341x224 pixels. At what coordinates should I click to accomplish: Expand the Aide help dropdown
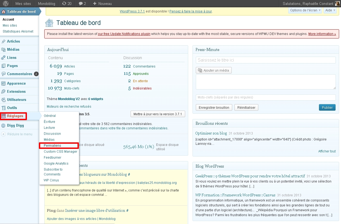(330, 10)
